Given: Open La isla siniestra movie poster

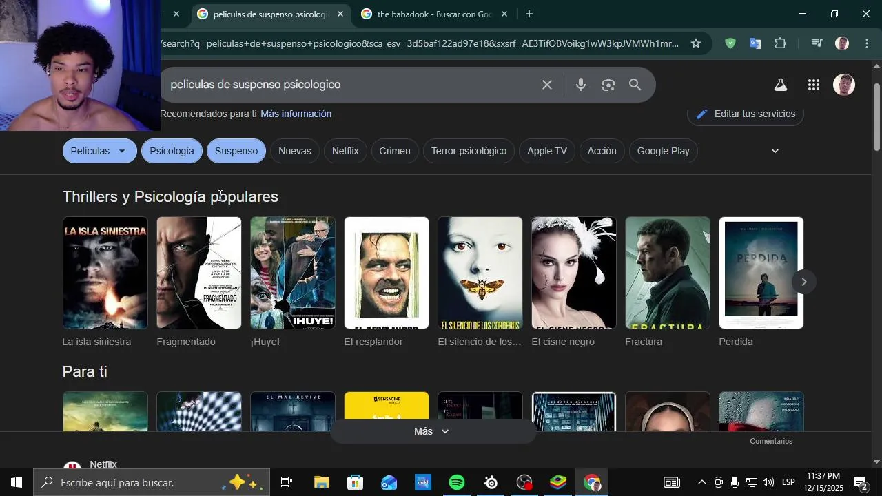Looking at the screenshot, I should 105,273.
